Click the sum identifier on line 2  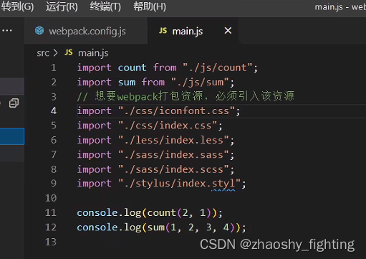(x=127, y=83)
